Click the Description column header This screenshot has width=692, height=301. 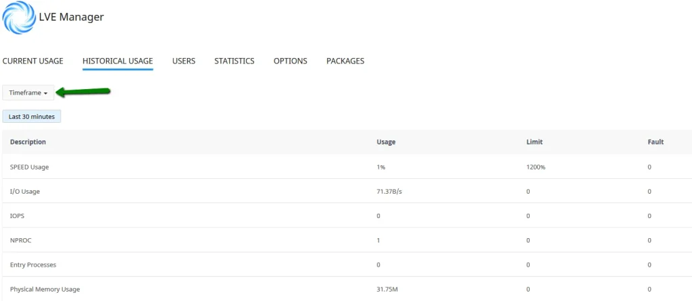point(28,142)
